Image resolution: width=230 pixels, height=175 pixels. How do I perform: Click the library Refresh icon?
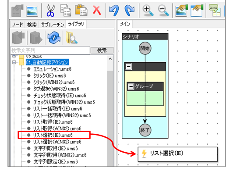point(54,38)
